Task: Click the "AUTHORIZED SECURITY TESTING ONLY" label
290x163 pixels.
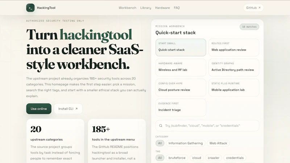Action: 55,21
